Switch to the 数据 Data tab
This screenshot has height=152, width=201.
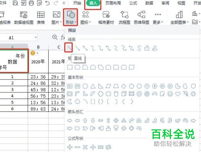149,3
